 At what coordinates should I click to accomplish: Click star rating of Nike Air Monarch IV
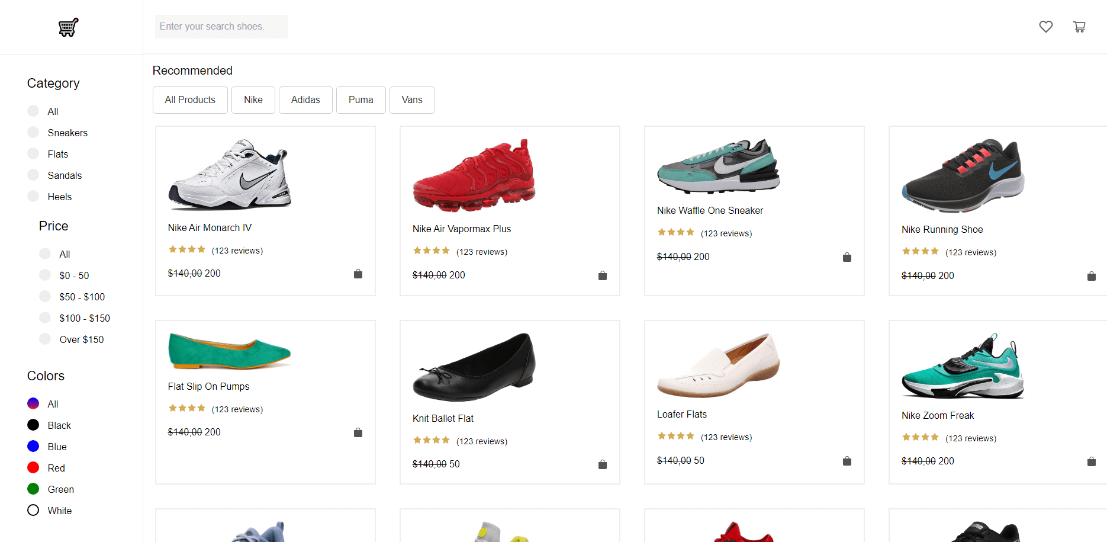coord(187,249)
